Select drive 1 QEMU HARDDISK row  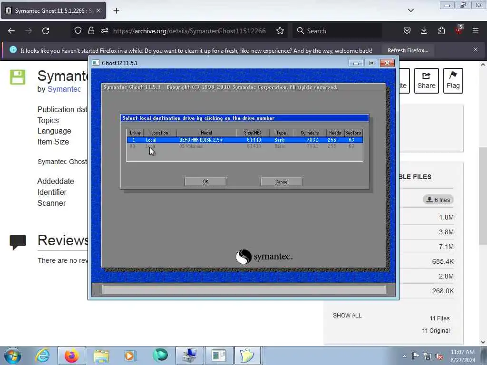245,140
